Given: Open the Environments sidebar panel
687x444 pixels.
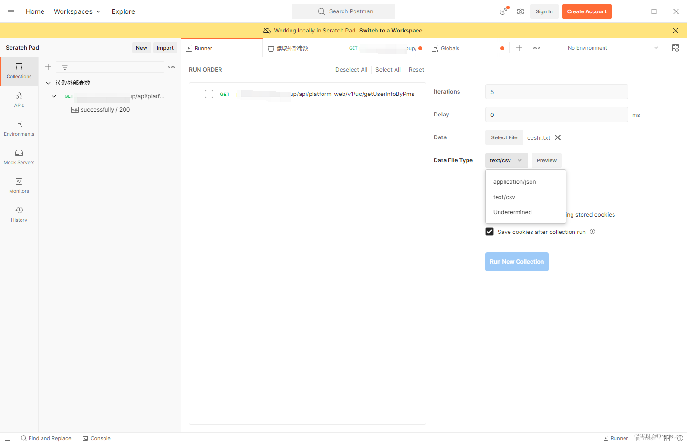Looking at the screenshot, I should [x=19, y=128].
